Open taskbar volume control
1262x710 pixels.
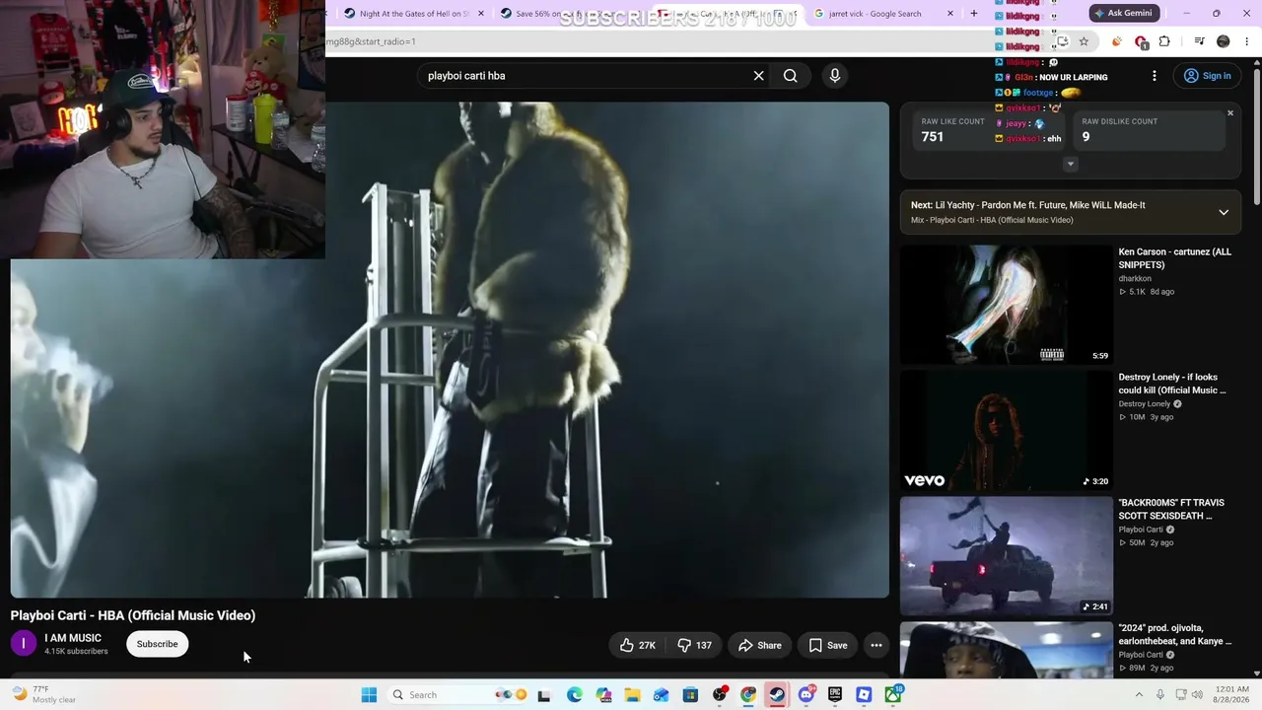1198,695
